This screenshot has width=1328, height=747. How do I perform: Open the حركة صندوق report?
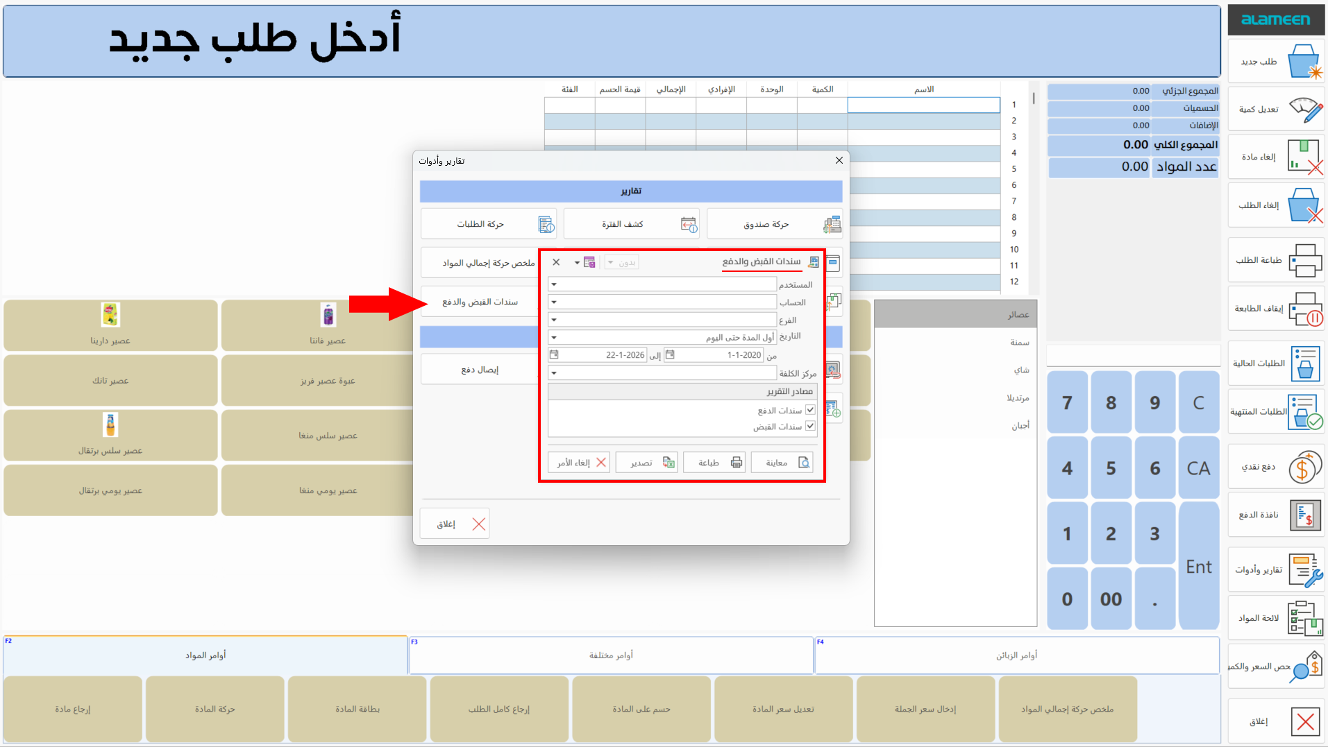775,224
